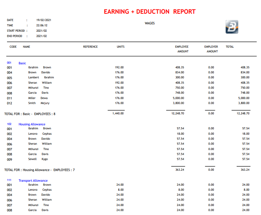Select the time value 22:06:12
261x215 pixels.
tap(42, 25)
